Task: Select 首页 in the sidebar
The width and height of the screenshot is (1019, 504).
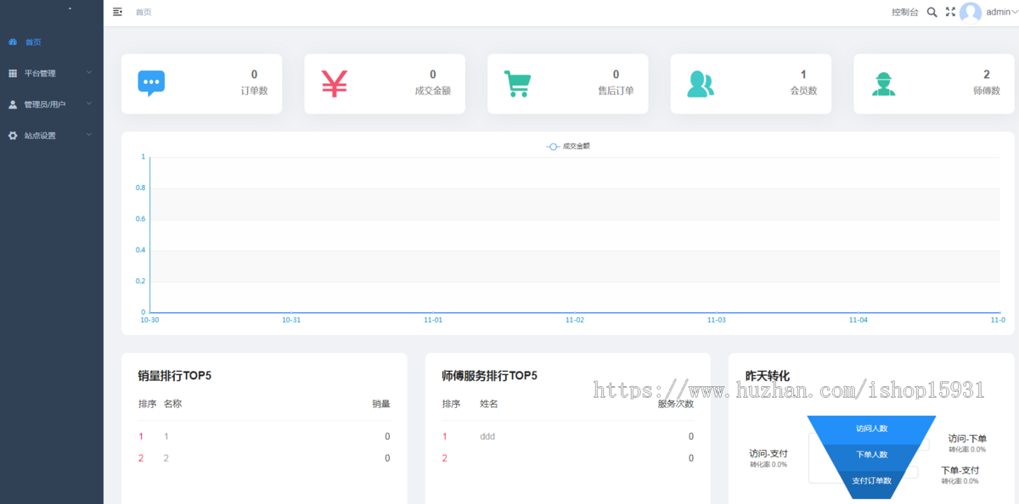Action: 33,42
